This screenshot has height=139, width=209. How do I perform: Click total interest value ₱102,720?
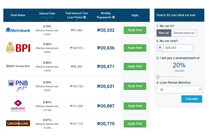pos(77,86)
